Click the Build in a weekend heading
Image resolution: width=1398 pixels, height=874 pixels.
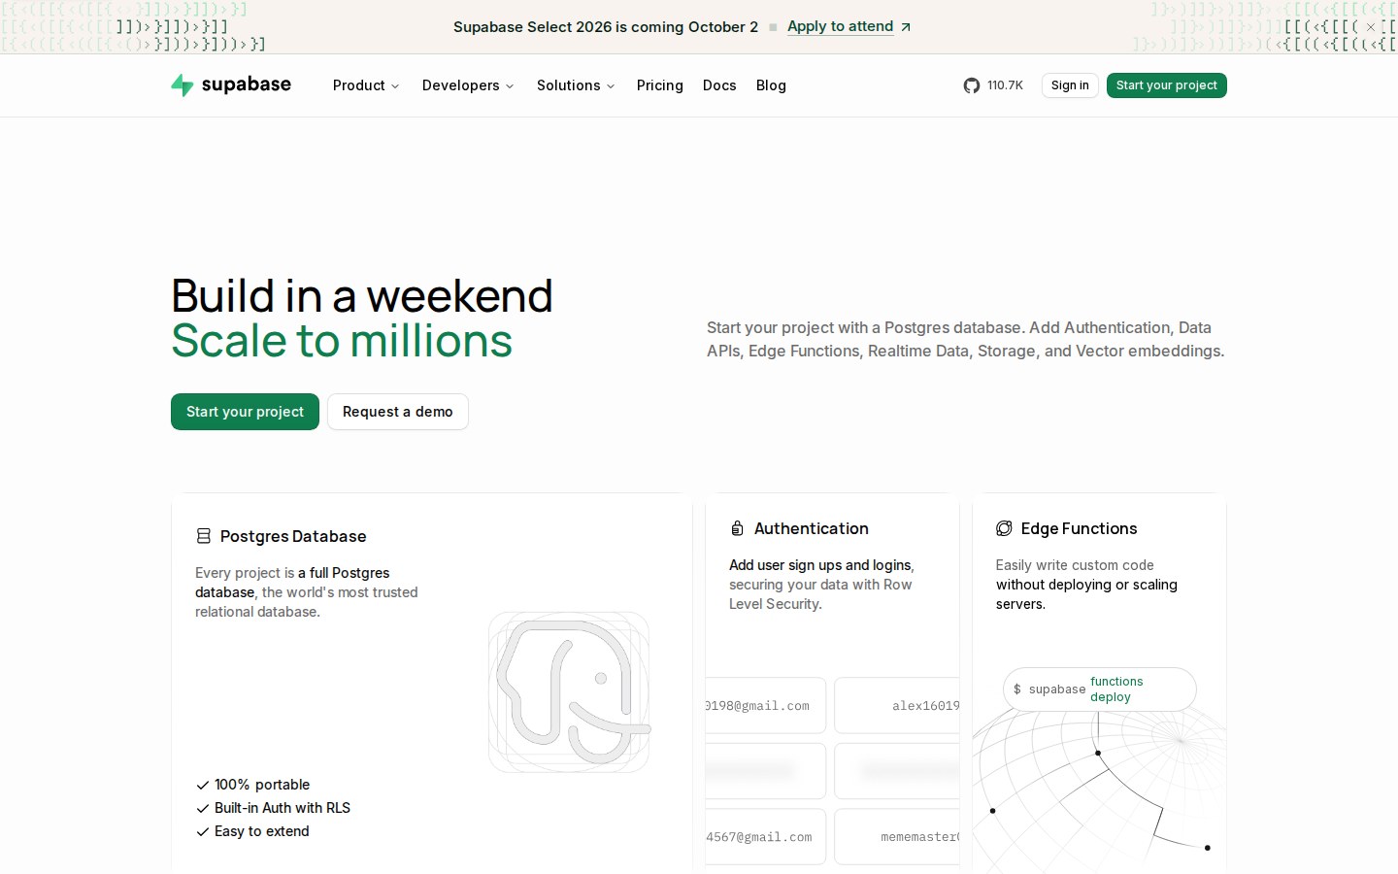click(x=362, y=296)
